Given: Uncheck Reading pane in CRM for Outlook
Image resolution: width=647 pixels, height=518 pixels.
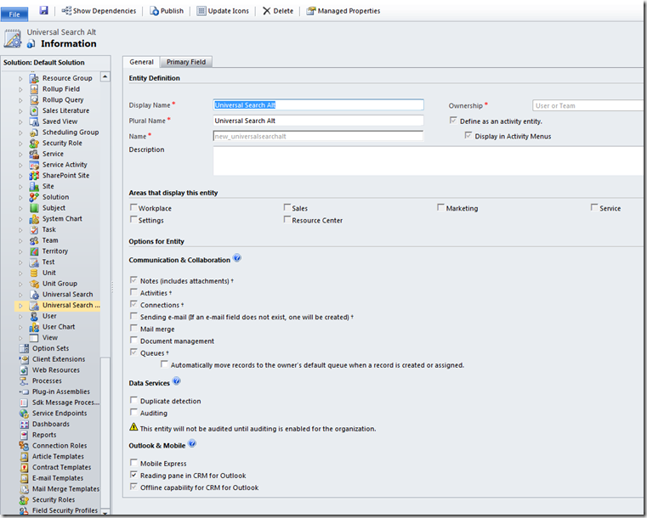Looking at the screenshot, I should (x=133, y=475).
